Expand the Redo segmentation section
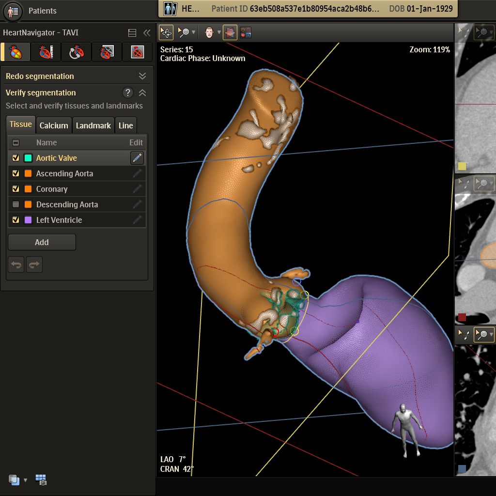Image resolution: width=496 pixels, height=496 pixels. coord(142,76)
